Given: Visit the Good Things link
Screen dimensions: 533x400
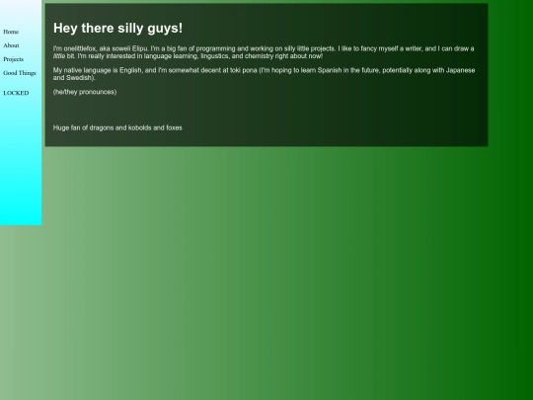Looking at the screenshot, I should click(x=20, y=73).
